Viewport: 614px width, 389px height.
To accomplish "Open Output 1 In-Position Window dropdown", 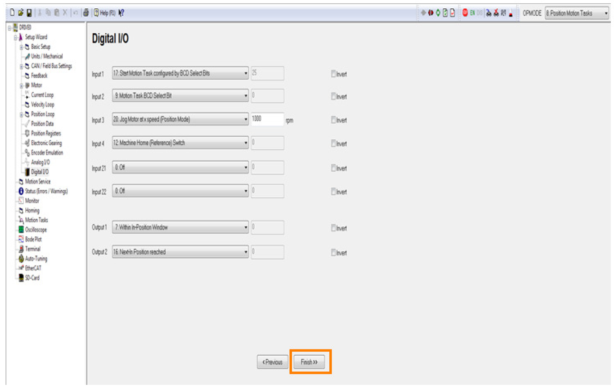I will point(180,227).
